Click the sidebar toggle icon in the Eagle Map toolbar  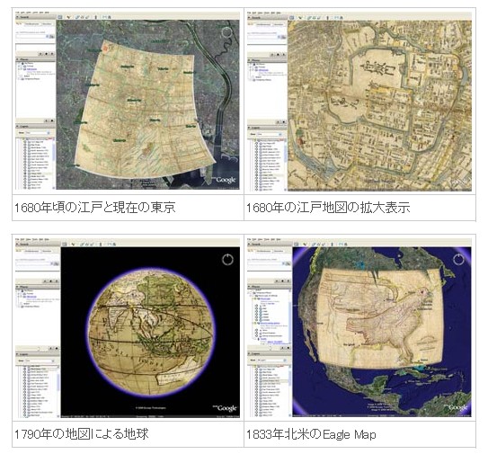296,245
